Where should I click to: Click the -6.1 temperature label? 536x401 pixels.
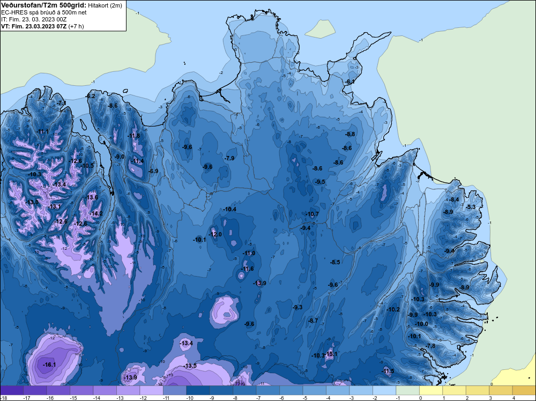tap(349, 81)
